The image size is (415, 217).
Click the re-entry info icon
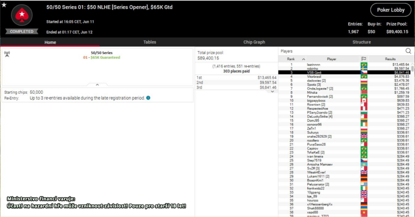click(148, 98)
